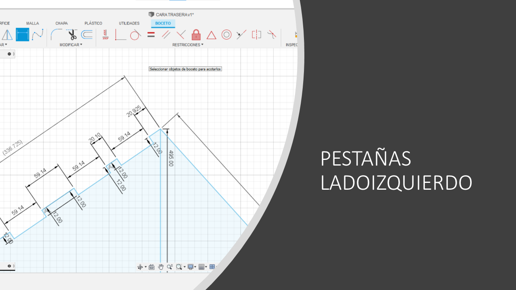Click the 'Seleccionar objetos de boceto' tooltip
Viewport: 516px width, 290px height.
pyautogui.click(x=185, y=69)
